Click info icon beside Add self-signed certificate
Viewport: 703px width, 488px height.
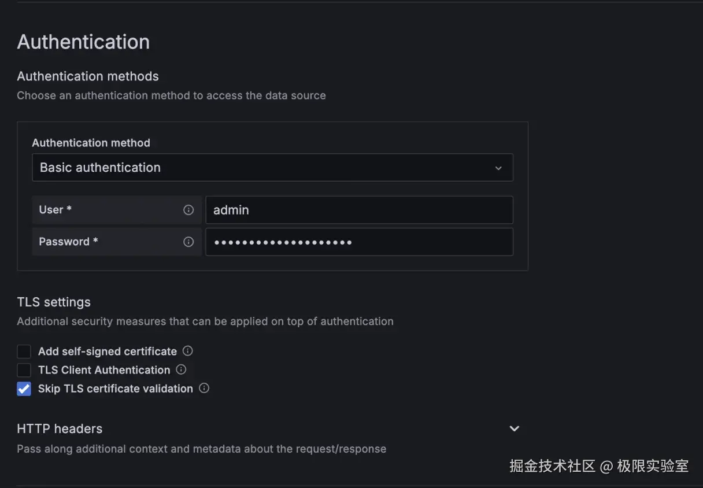(x=188, y=351)
